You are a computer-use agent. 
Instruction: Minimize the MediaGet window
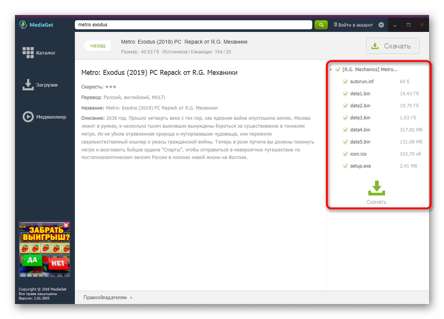(395, 25)
